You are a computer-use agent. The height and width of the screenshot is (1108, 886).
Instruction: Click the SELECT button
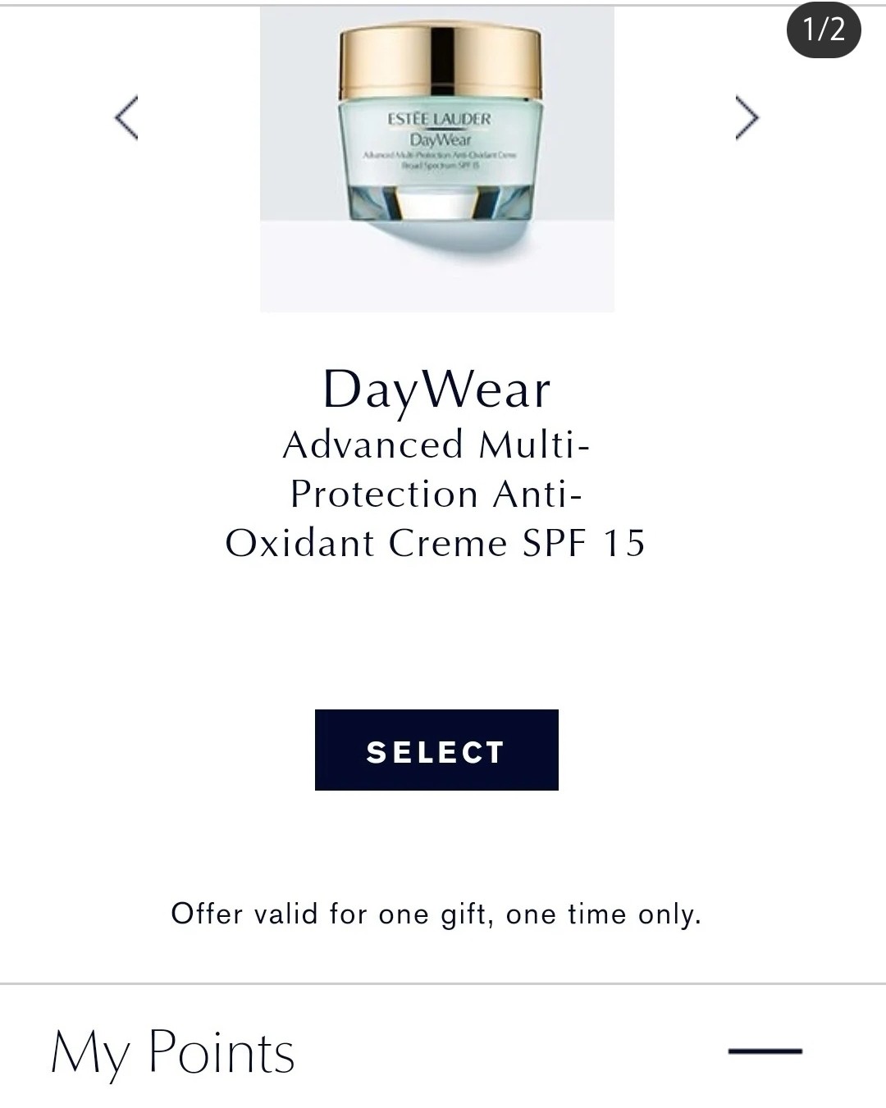pyautogui.click(x=436, y=750)
